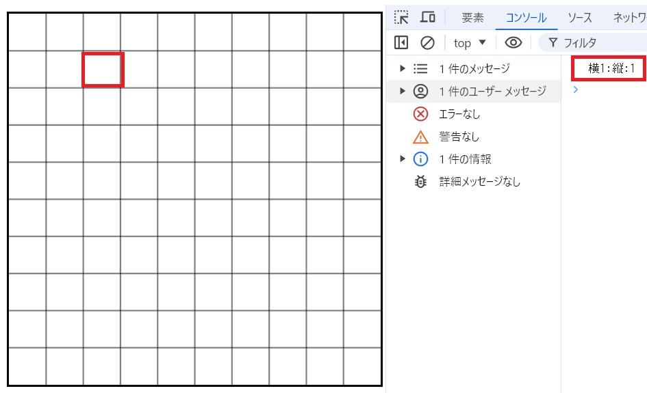Screen dimensions: 647x393
Task: Click the フィルタ input field
Action: pyautogui.click(x=594, y=42)
